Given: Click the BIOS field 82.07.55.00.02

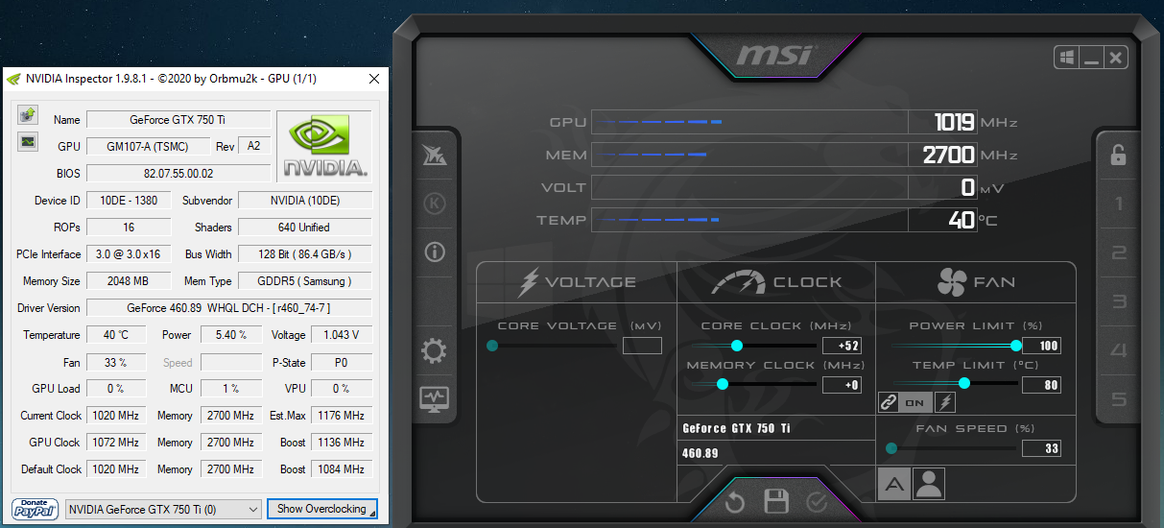Looking at the screenshot, I should [178, 174].
